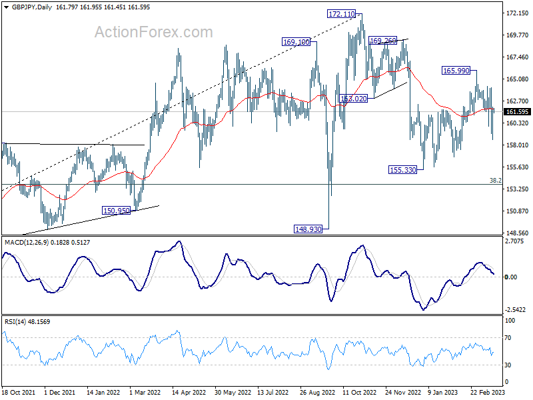
Task: Click the 158.010 price axis value
Action: tap(518, 145)
